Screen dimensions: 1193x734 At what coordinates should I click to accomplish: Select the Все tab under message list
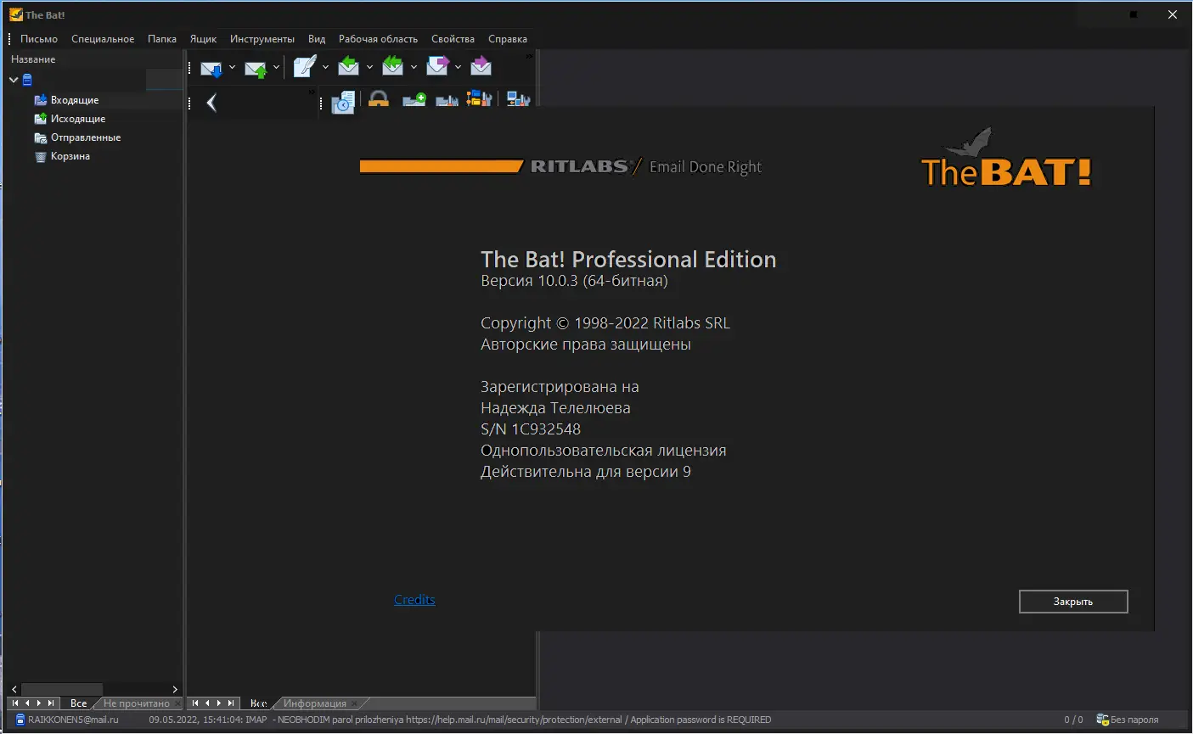click(x=258, y=703)
